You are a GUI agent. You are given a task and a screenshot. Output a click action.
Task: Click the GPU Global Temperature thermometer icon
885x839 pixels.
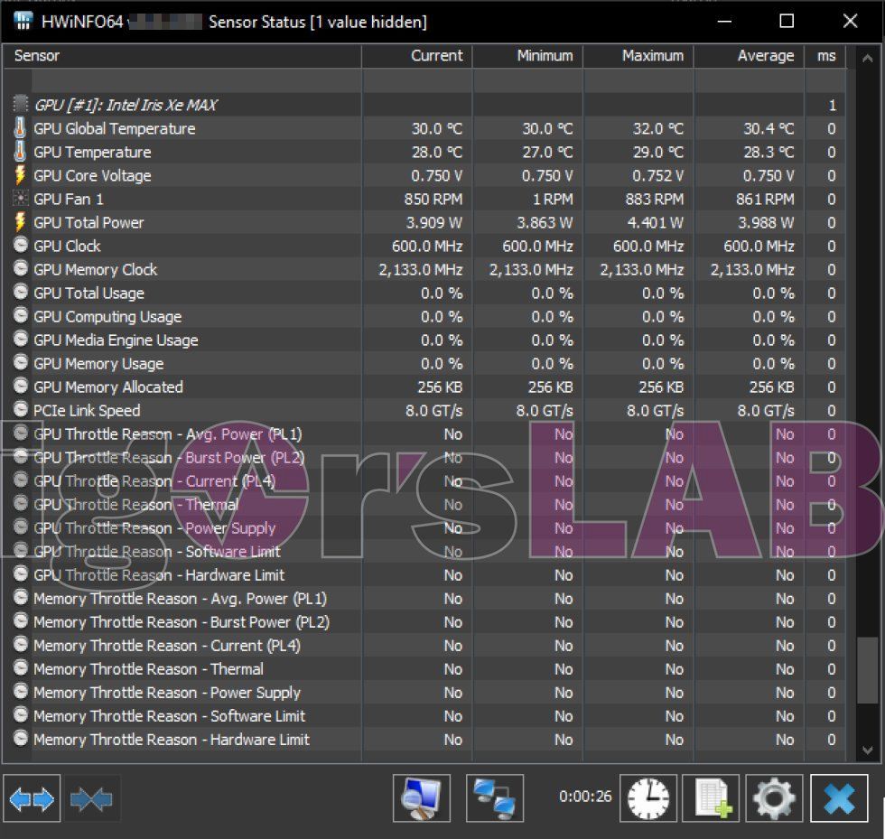click(x=20, y=128)
